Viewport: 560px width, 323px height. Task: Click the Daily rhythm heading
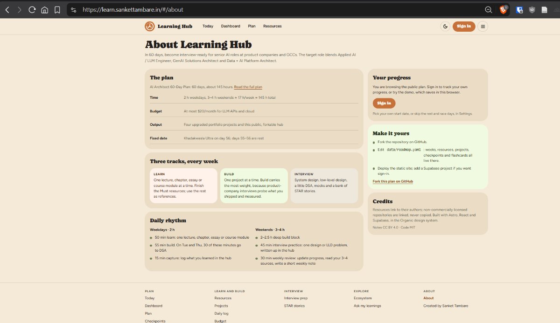[168, 220]
